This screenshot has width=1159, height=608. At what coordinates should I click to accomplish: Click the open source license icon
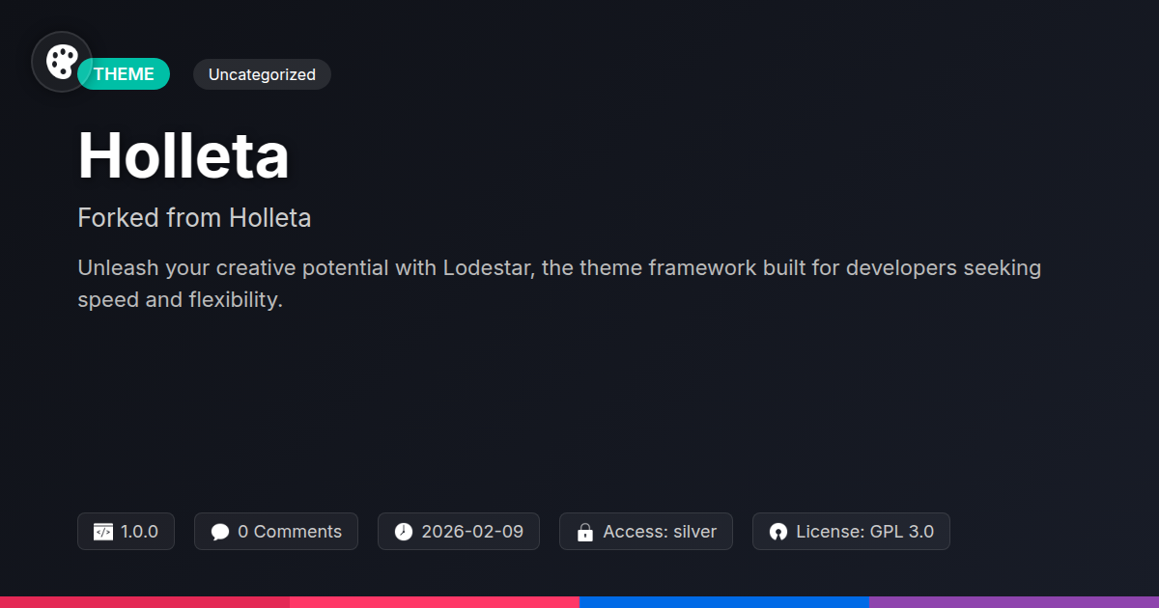(x=778, y=532)
